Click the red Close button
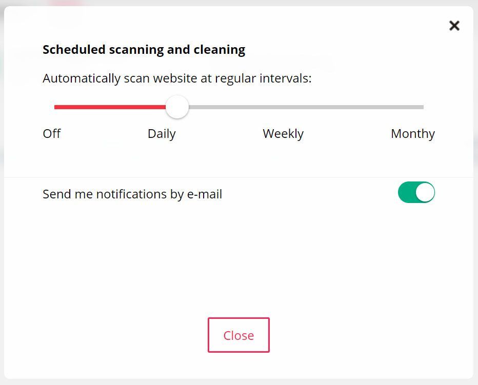Screen dimensions: 478x385 (x=238, y=335)
